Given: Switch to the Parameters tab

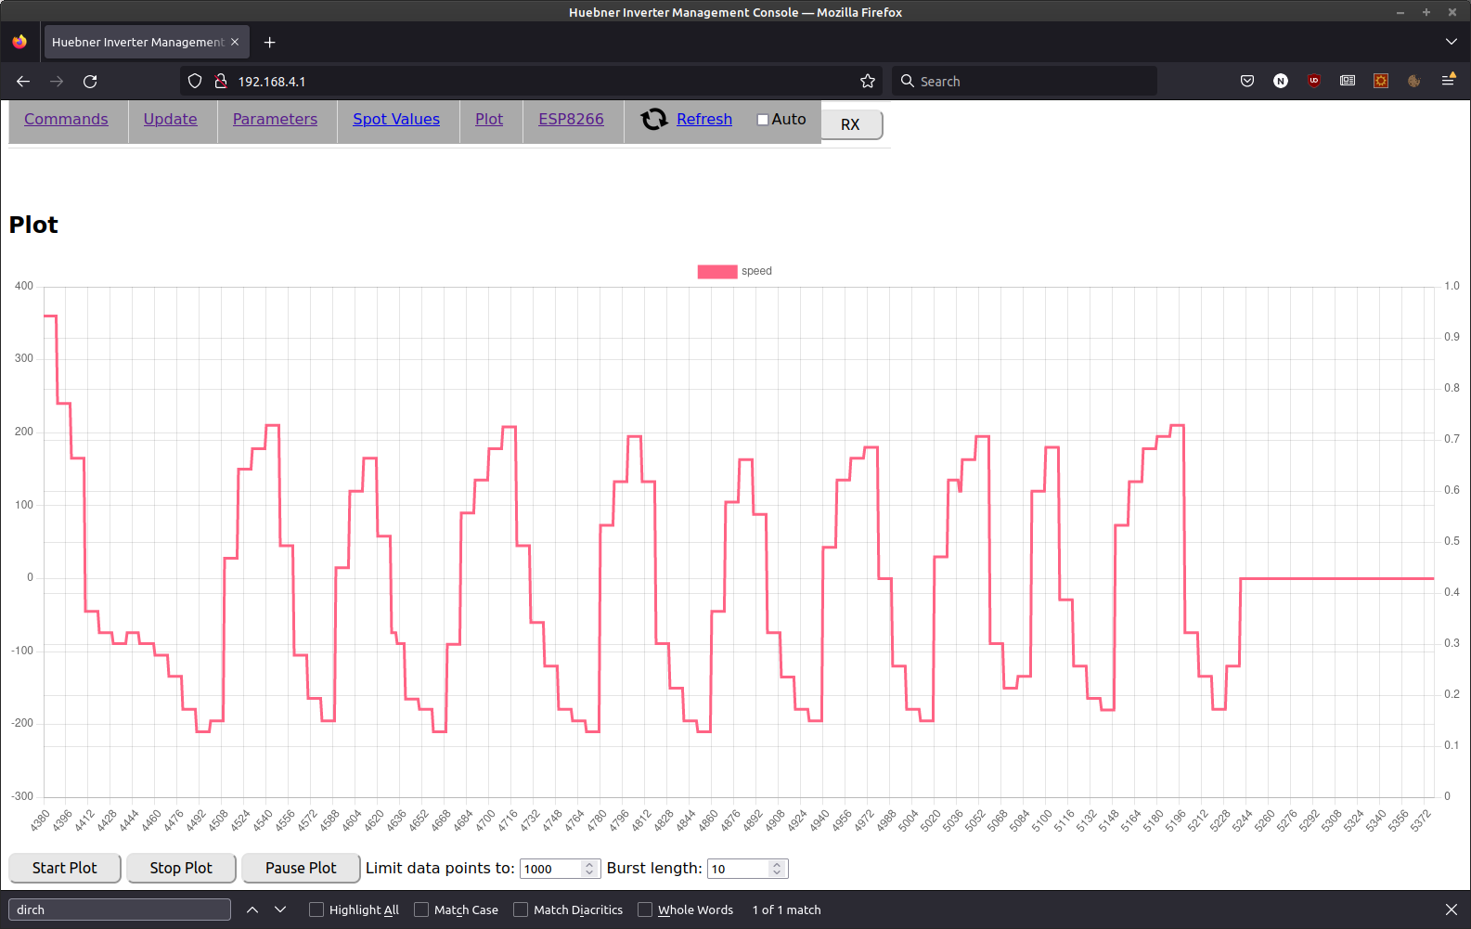Looking at the screenshot, I should tap(275, 119).
